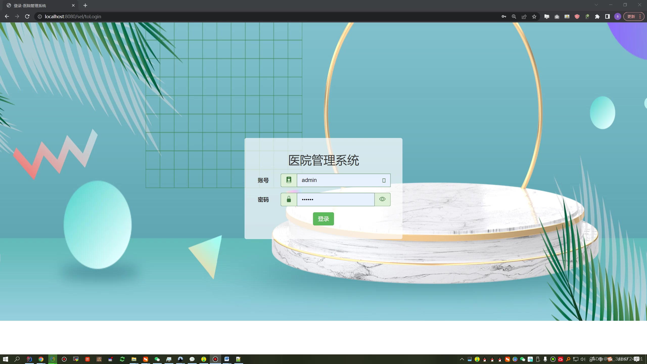647x364 pixels.
Task: Focus the 密码 password input field
Action: 336,199
